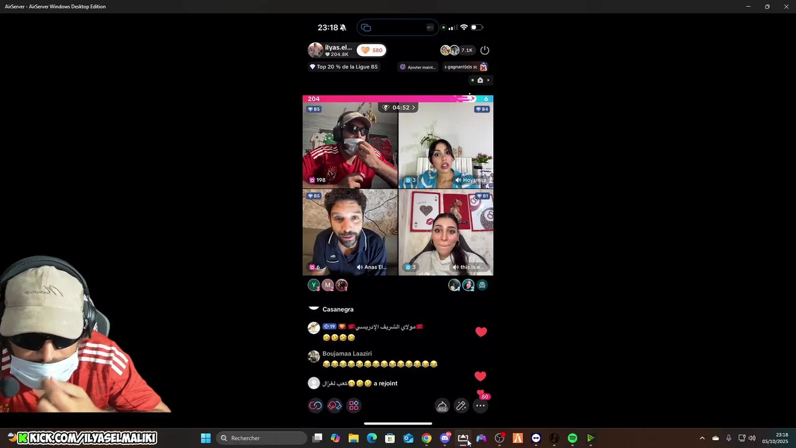This screenshot has width=796, height=448.
Task: Open the taskbar microphone indicator
Action: tap(729, 438)
